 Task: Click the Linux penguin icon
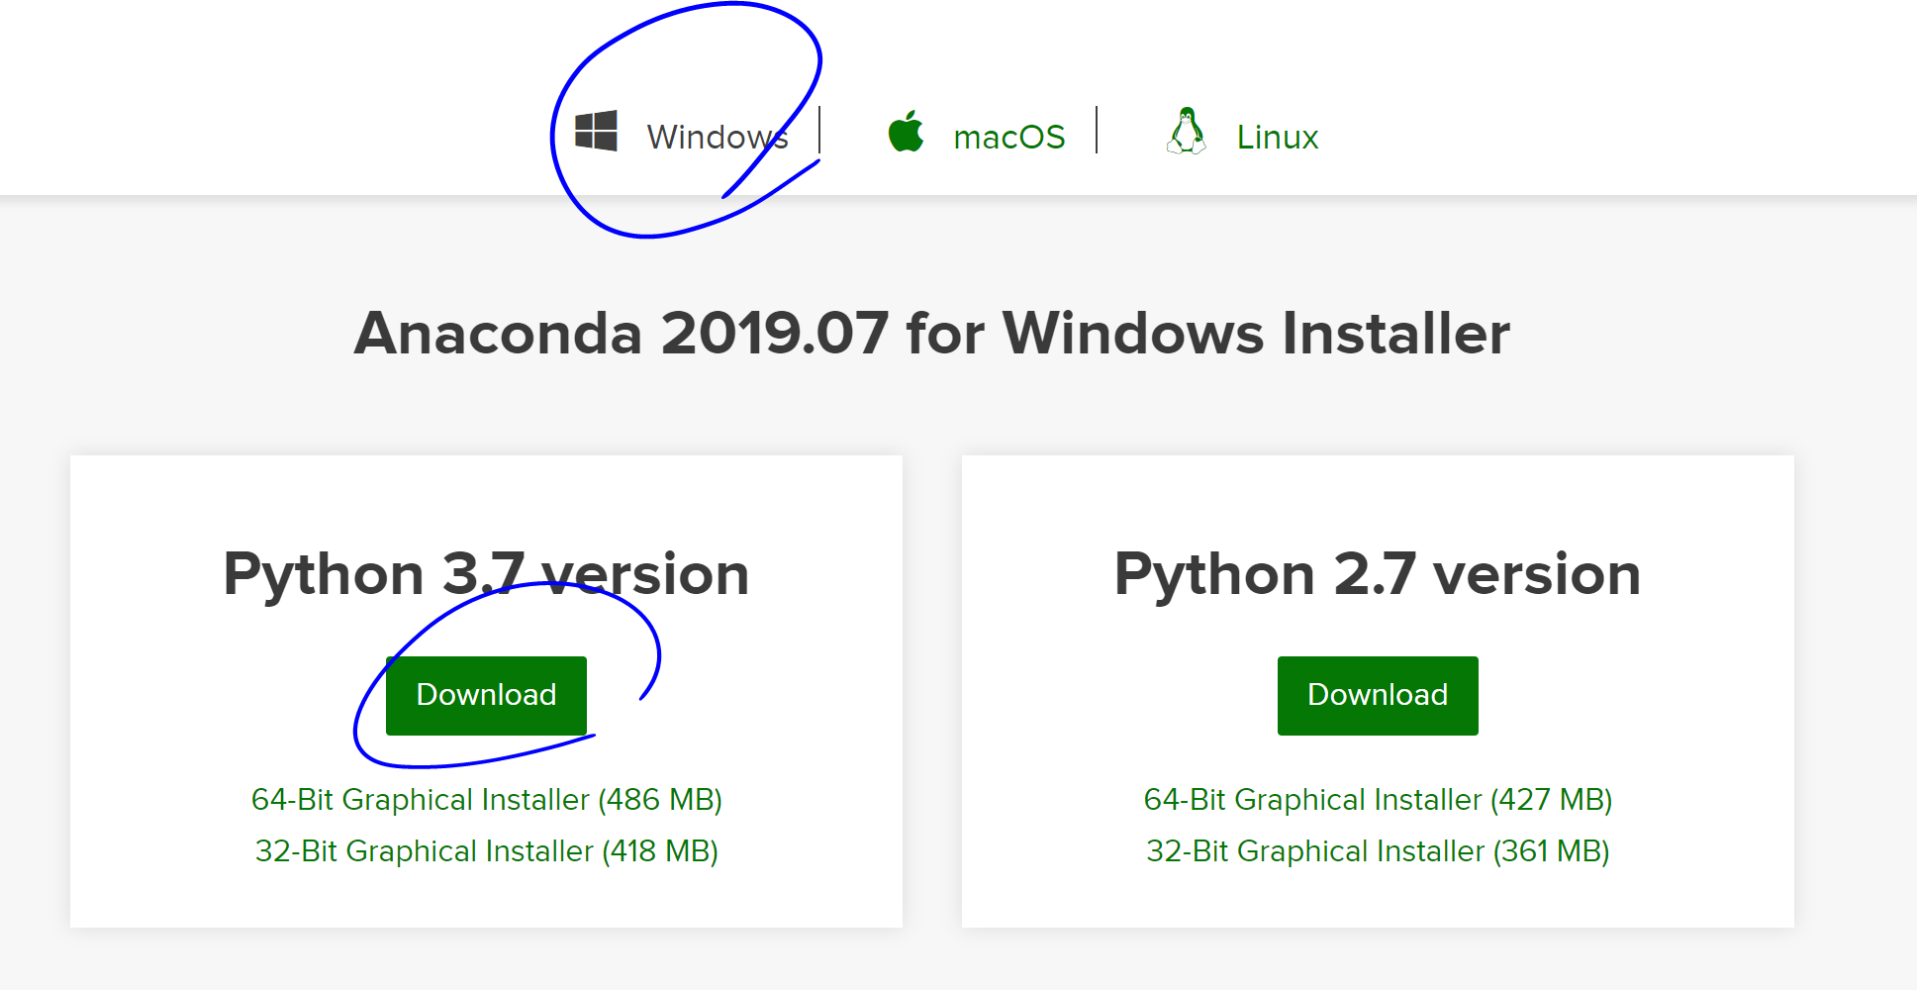click(x=1186, y=131)
